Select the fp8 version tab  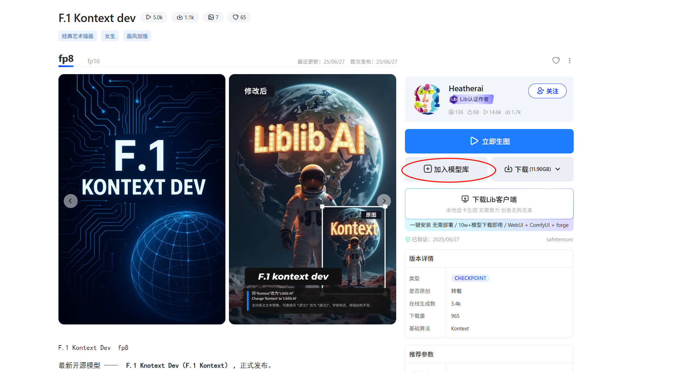(66, 59)
